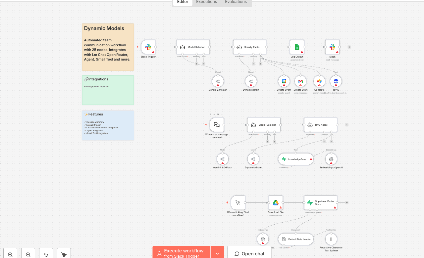The width and height of the screenshot is (424, 258).
Task: Switch to the Evaluations tab
Action: (236, 2)
